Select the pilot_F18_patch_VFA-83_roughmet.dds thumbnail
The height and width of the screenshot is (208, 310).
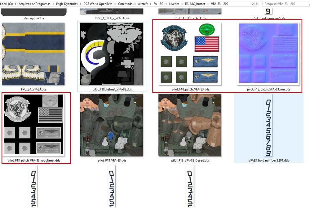pos(33,126)
